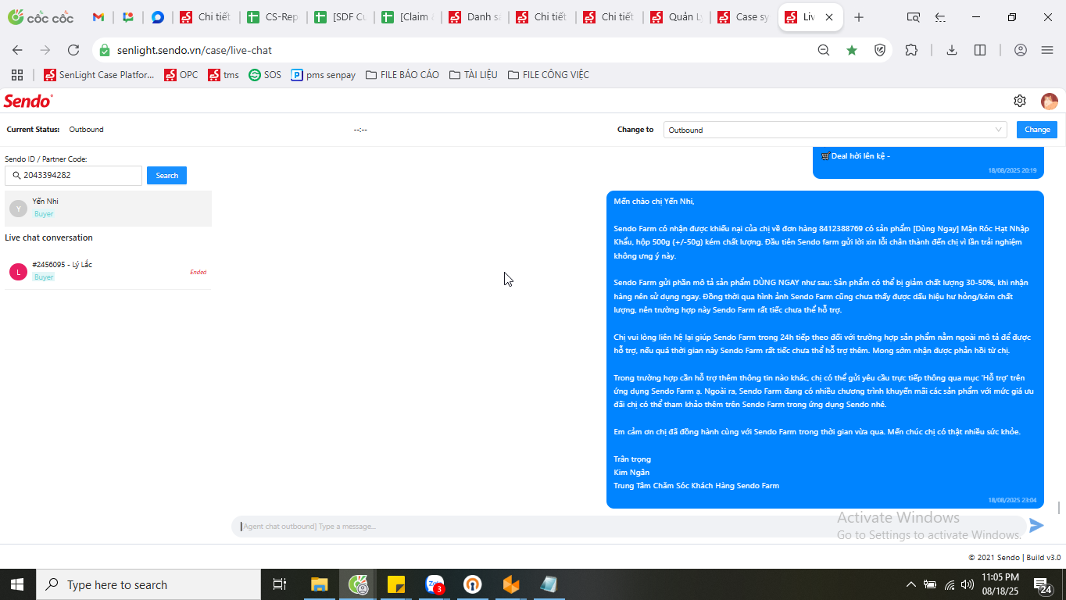Click the chat window vertical scrollbar
This screenshot has height=600, width=1066.
(x=1060, y=508)
